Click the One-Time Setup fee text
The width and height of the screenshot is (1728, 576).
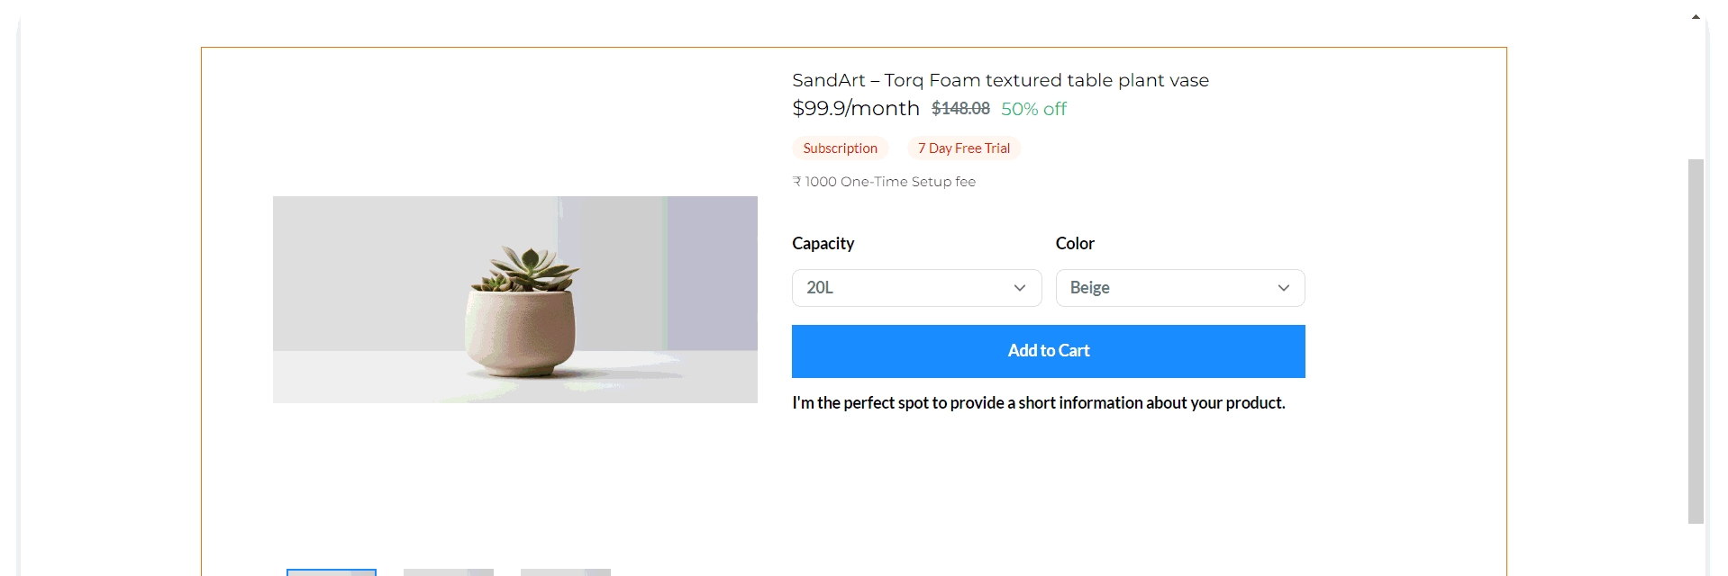tap(884, 182)
